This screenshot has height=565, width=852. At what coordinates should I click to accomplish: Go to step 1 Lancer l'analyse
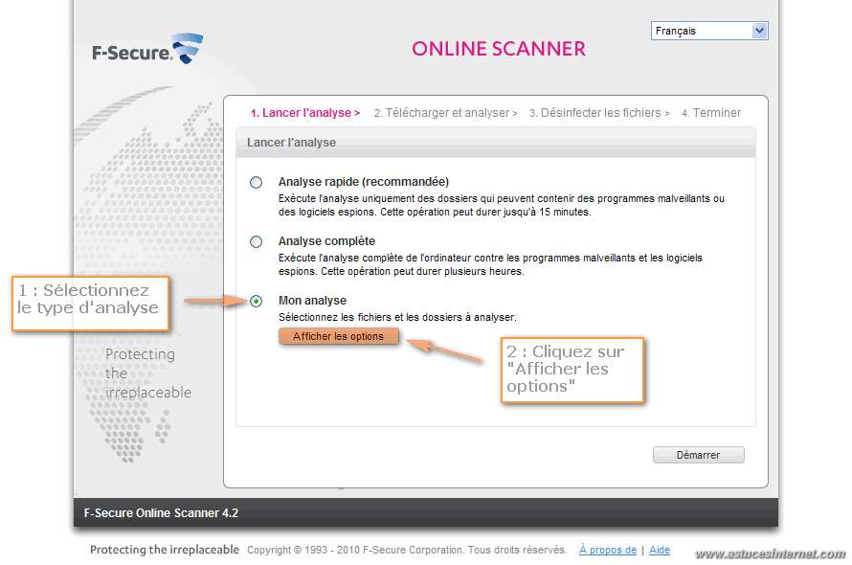point(304,113)
